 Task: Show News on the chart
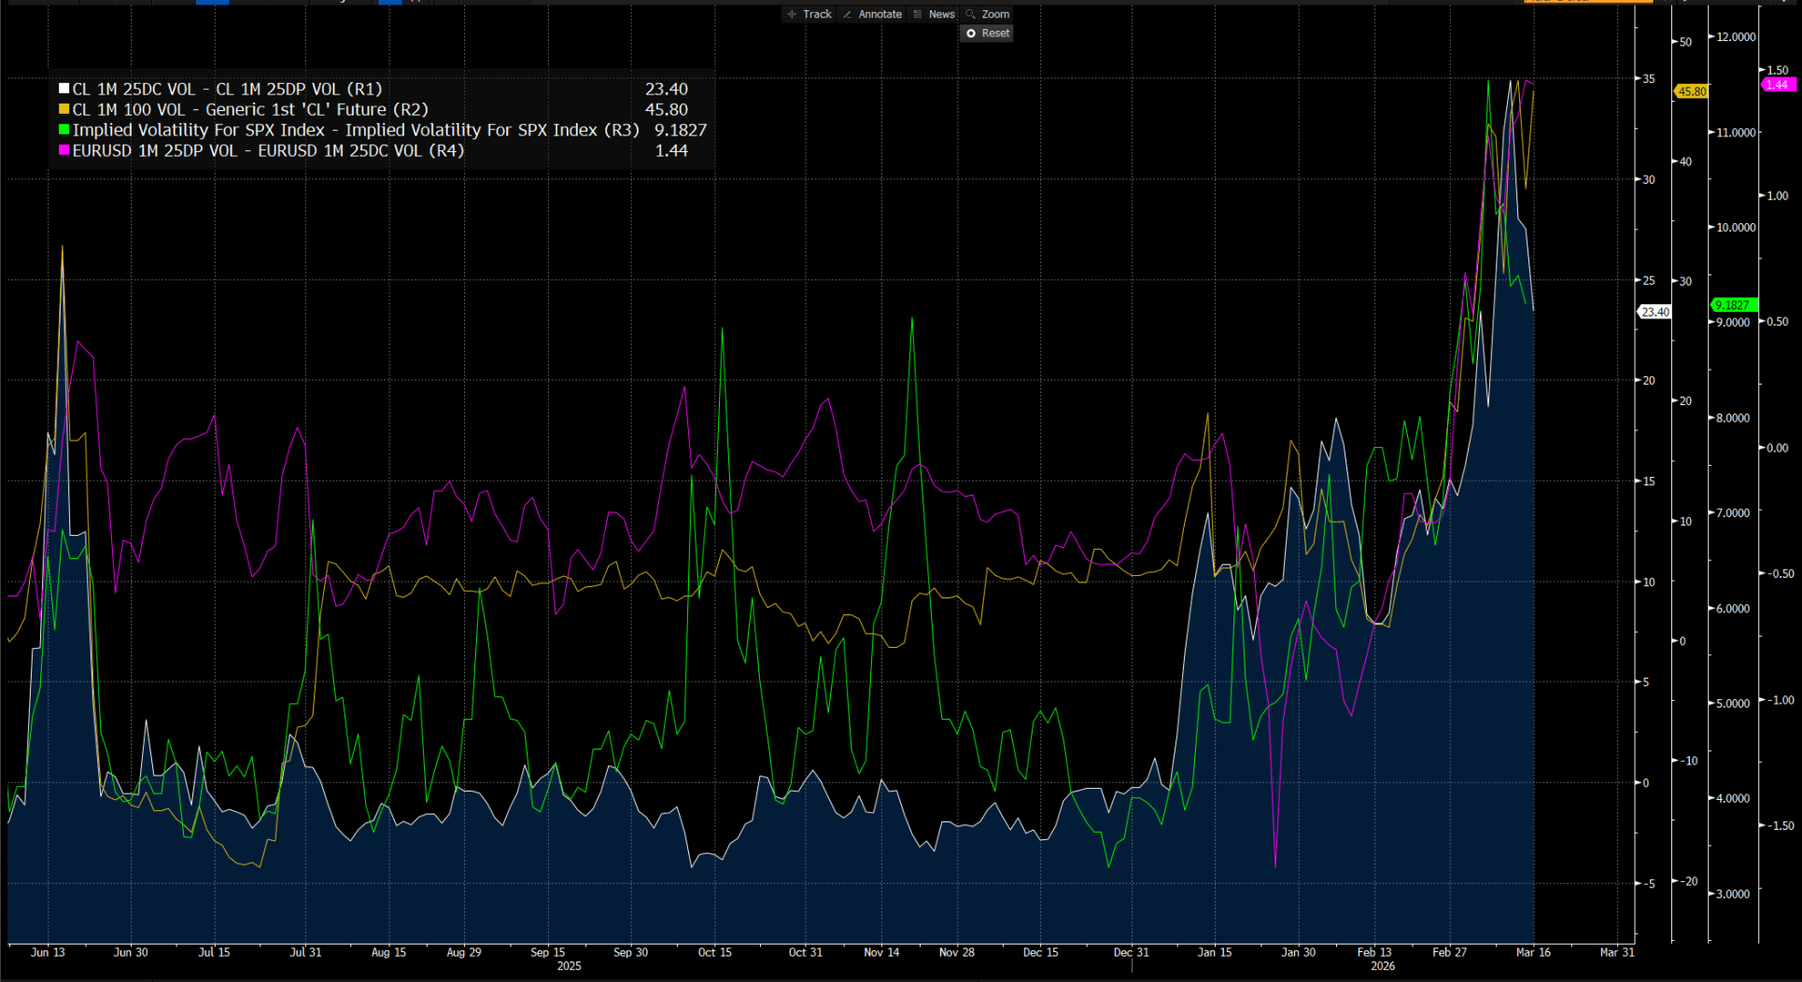(x=934, y=14)
